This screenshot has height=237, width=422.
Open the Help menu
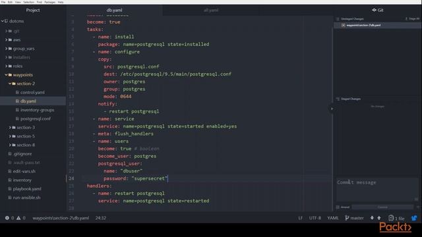61,2
